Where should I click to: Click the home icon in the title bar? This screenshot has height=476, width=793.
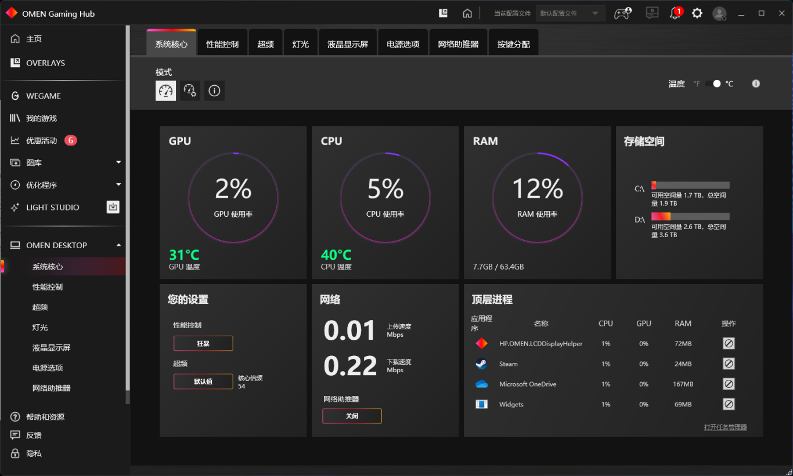point(467,13)
